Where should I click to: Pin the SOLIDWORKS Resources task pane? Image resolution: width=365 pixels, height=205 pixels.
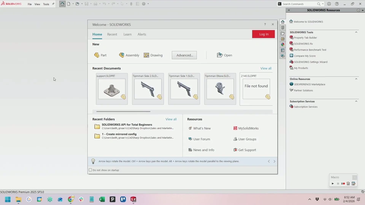point(363,10)
